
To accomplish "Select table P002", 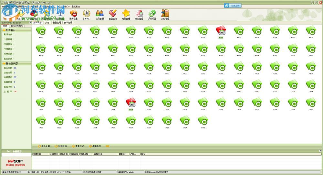I will 311,50.
